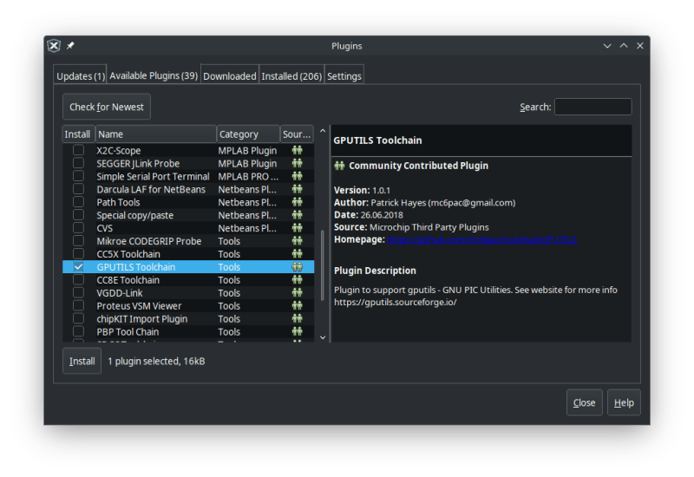Click the source icon in CVS row
694x477 pixels.
(x=297, y=228)
